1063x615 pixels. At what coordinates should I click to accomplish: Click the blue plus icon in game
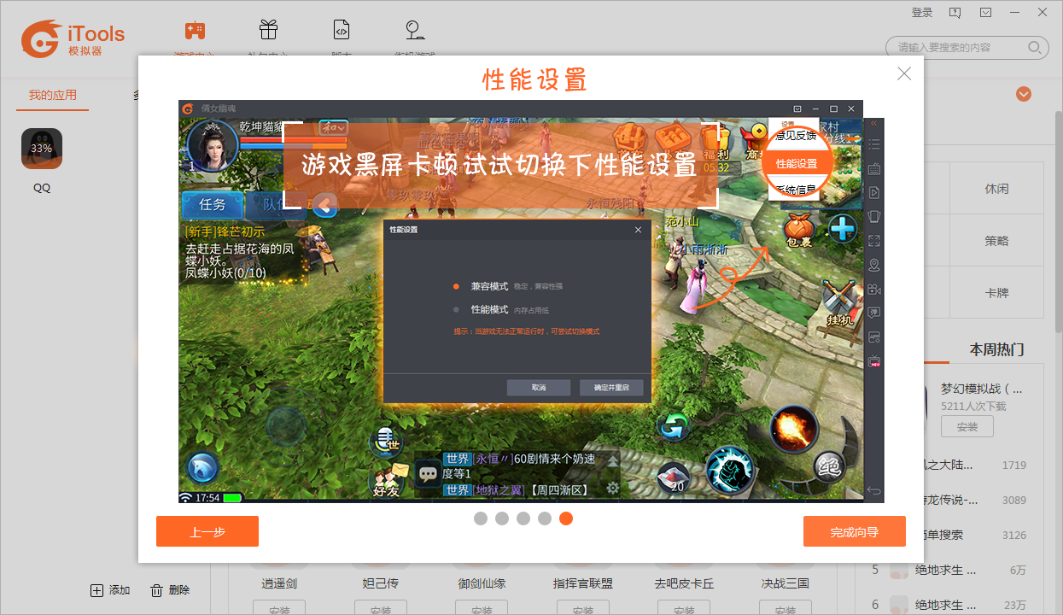click(843, 229)
